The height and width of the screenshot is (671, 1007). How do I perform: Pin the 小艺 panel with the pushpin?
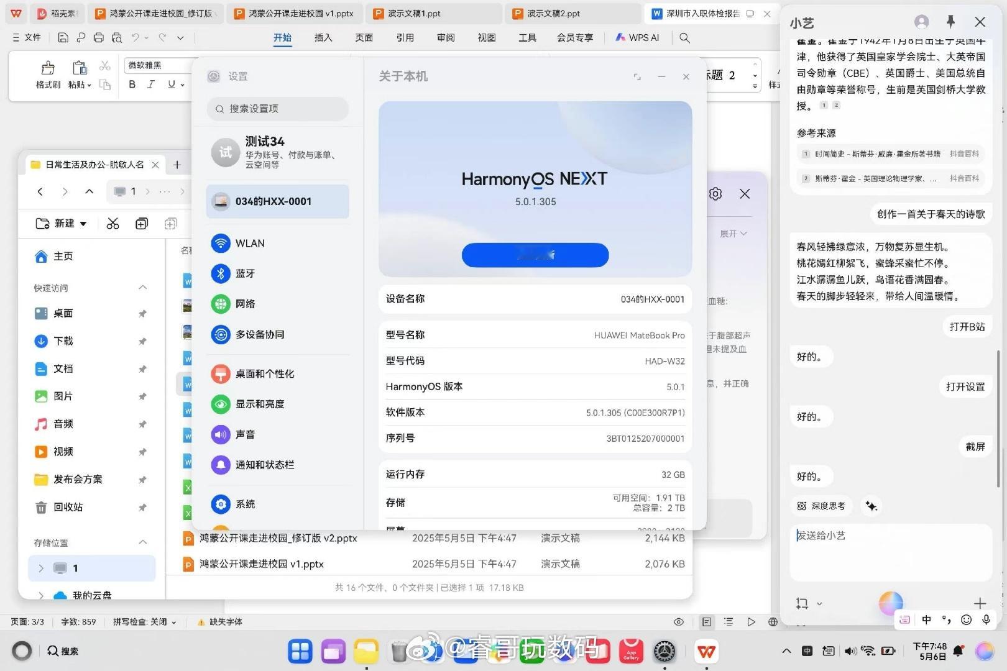tap(950, 22)
